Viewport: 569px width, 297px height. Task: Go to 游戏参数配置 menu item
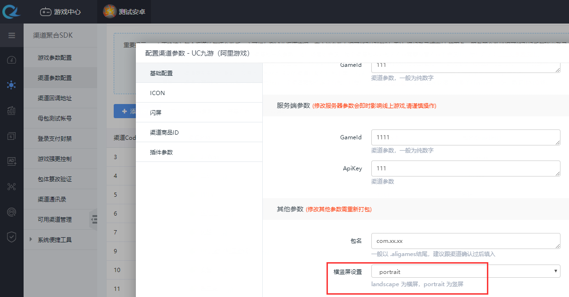55,58
